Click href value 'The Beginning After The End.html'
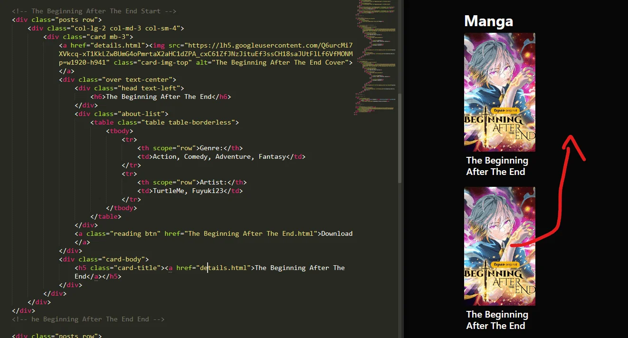Image resolution: width=628 pixels, height=338 pixels. (251, 233)
